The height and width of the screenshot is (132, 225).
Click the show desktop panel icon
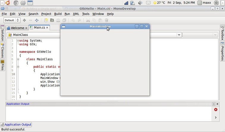coord(30,3)
